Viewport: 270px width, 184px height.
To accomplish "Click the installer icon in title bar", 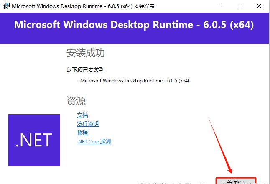I will [6, 6].
